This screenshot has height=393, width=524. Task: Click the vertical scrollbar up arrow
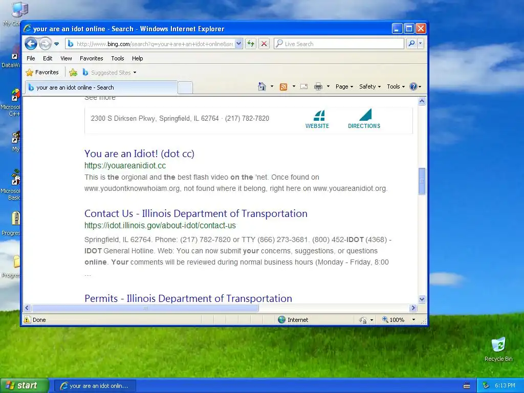coord(422,101)
